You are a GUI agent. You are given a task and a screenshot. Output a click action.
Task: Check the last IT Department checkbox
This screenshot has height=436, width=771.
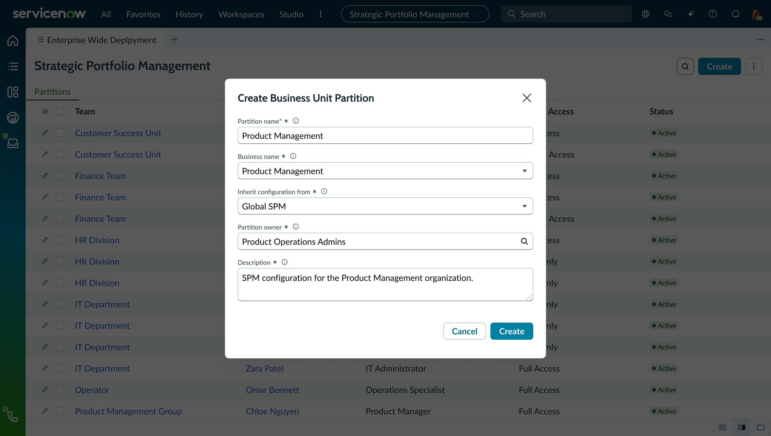click(60, 368)
